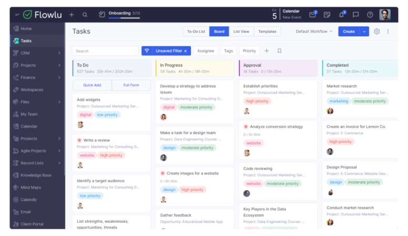408x236 pixels.
Task: Click Full Form in To Do column
Action: pos(131,85)
